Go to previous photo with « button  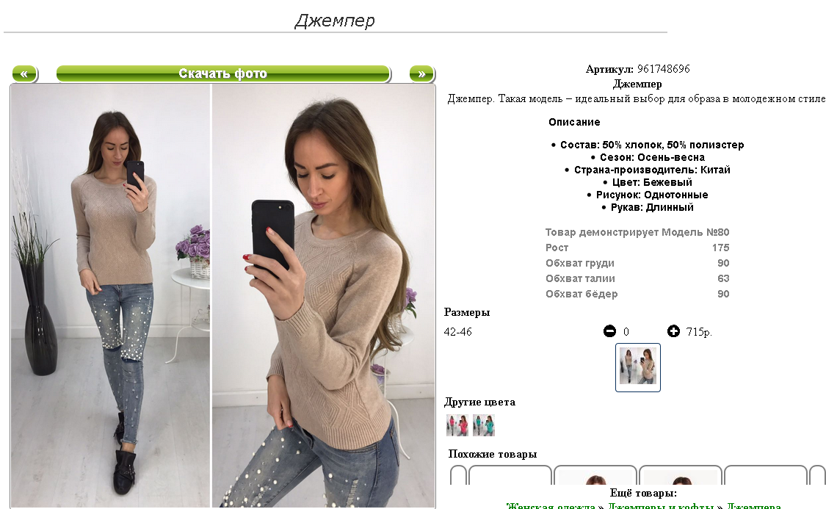(24, 73)
